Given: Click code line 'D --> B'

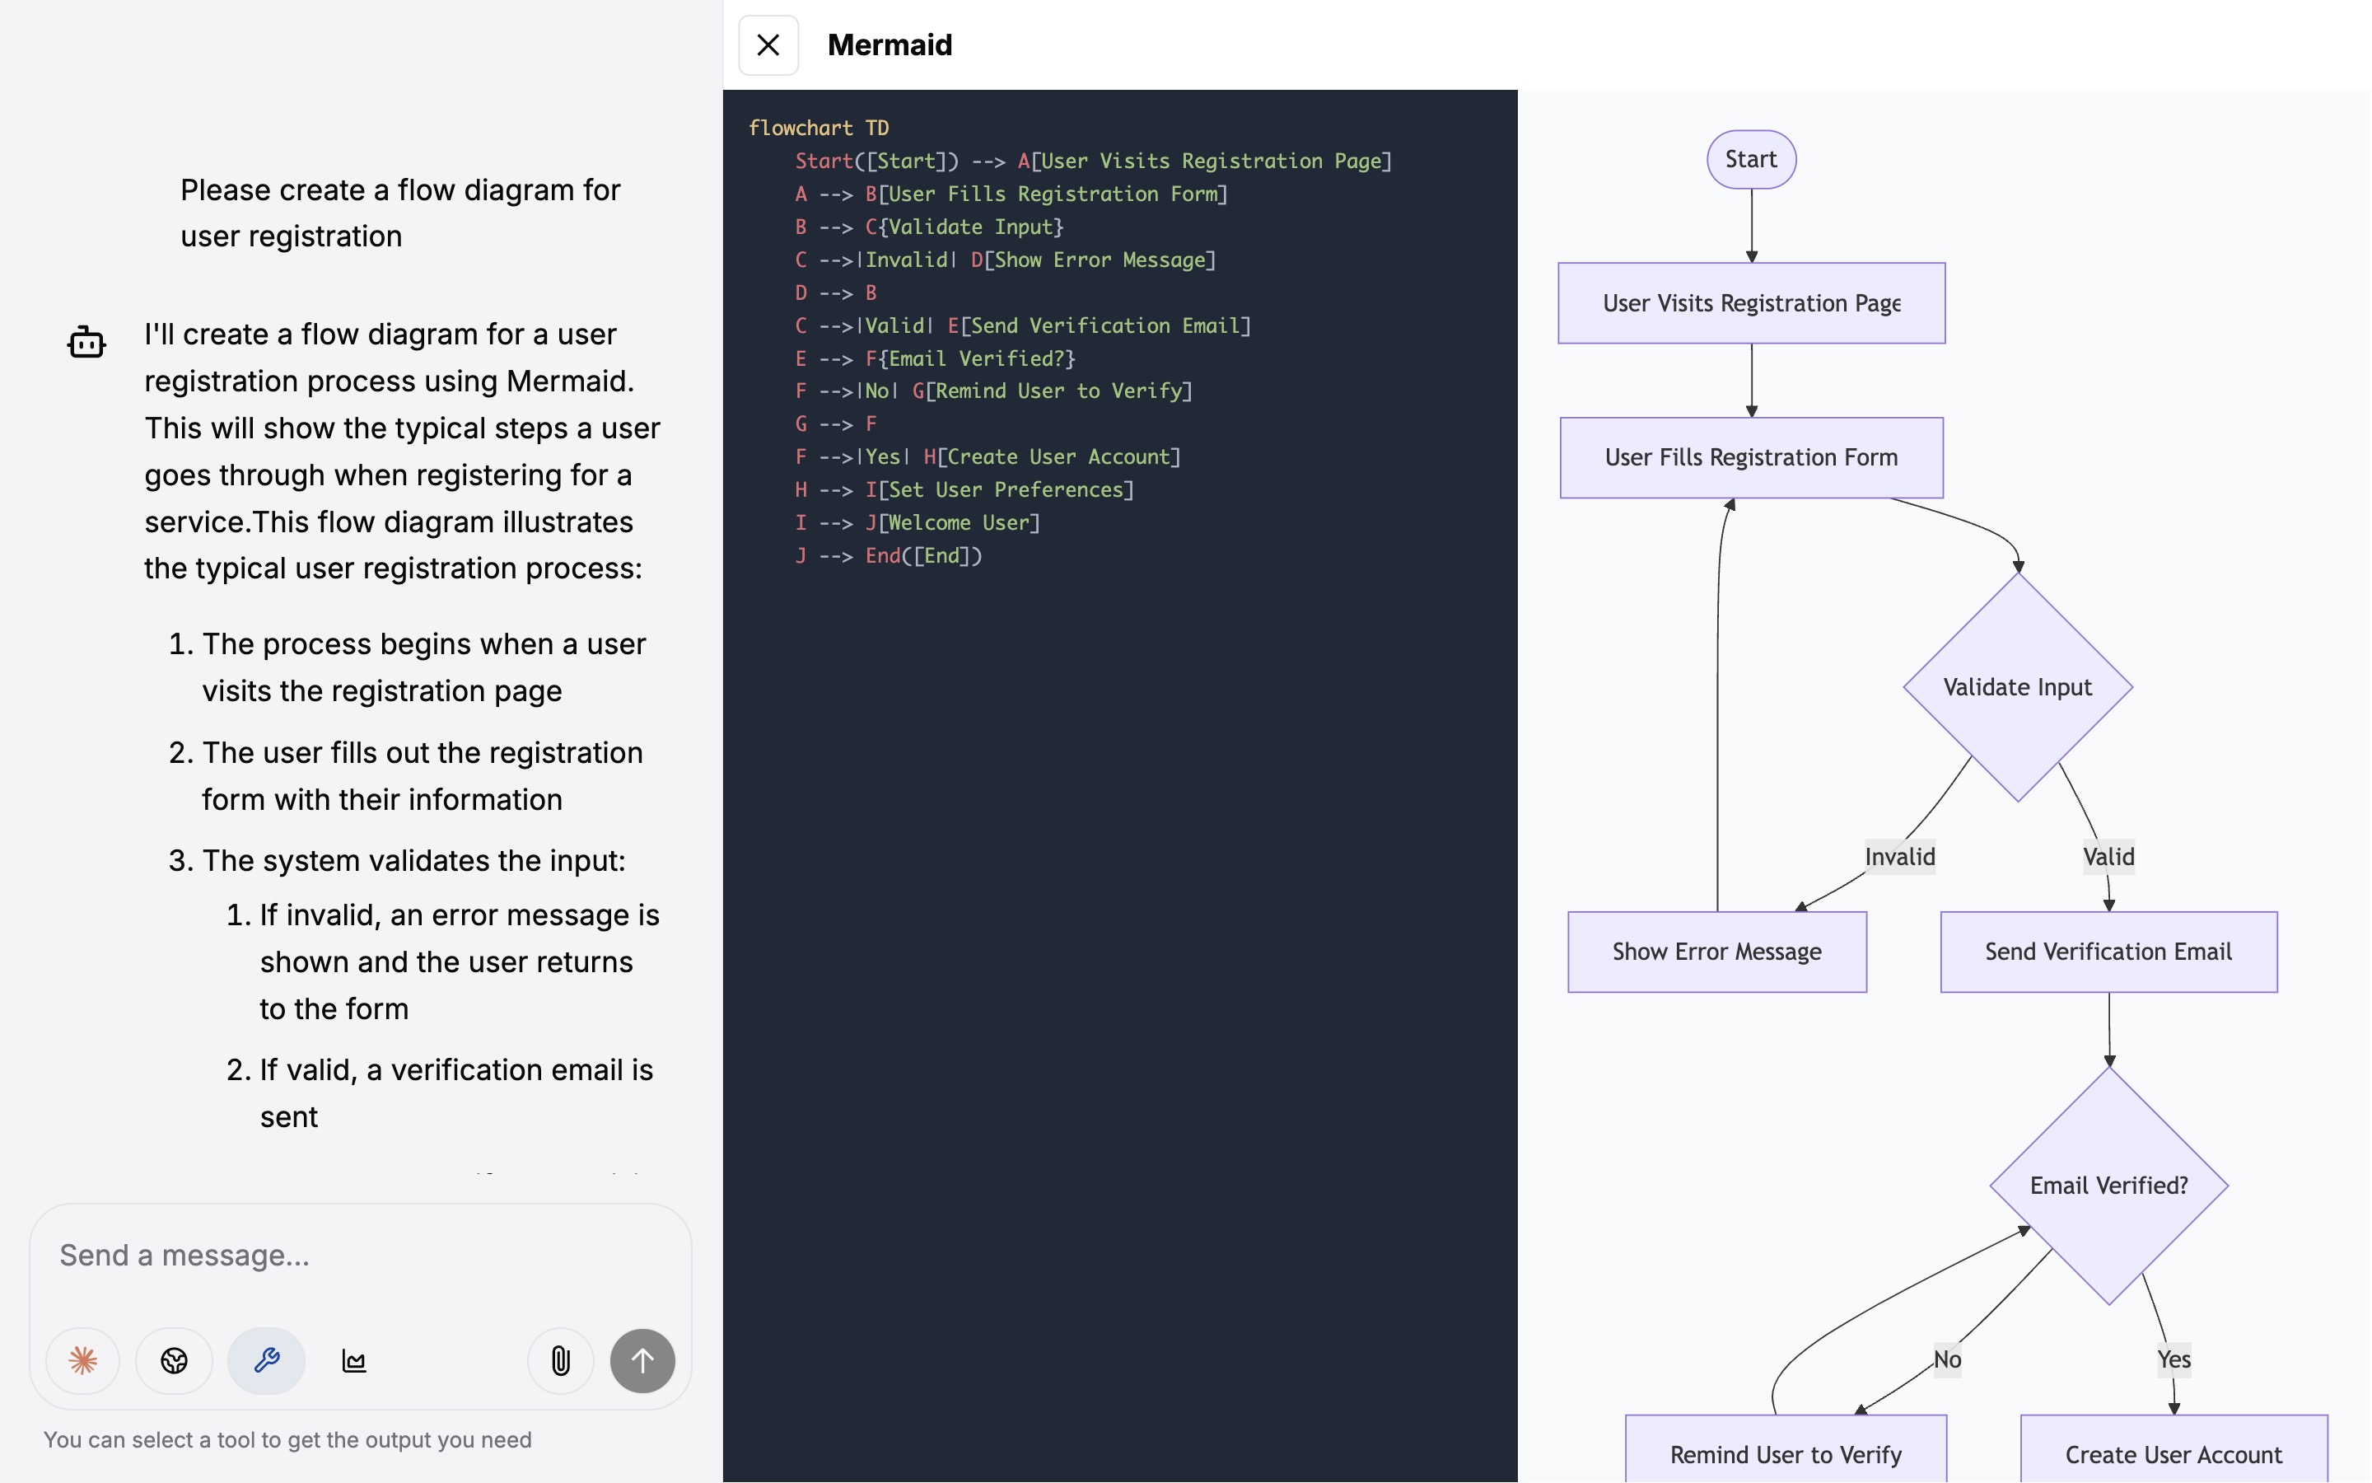Looking at the screenshot, I should coord(836,292).
